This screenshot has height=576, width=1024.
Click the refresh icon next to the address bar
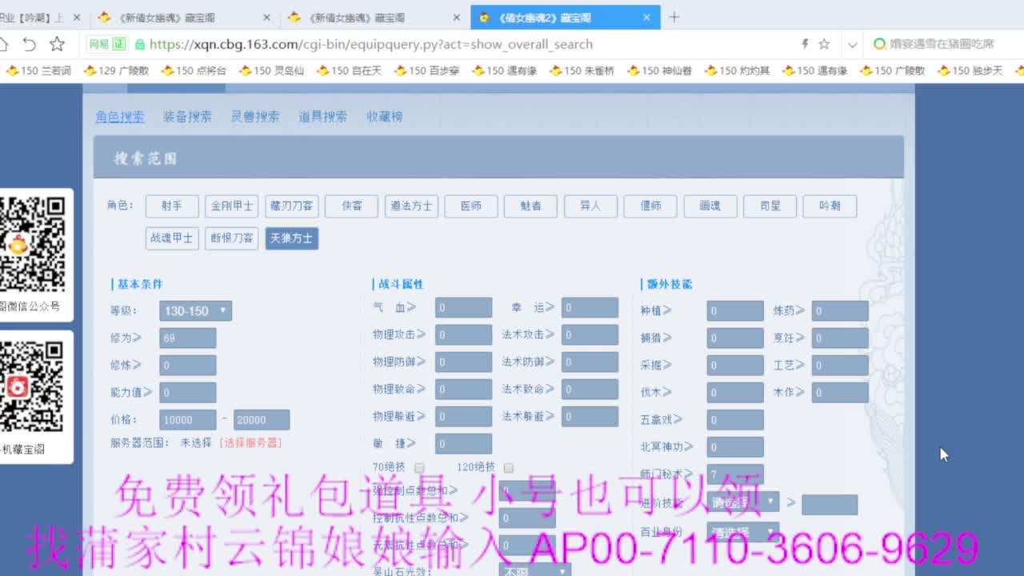(x=30, y=44)
